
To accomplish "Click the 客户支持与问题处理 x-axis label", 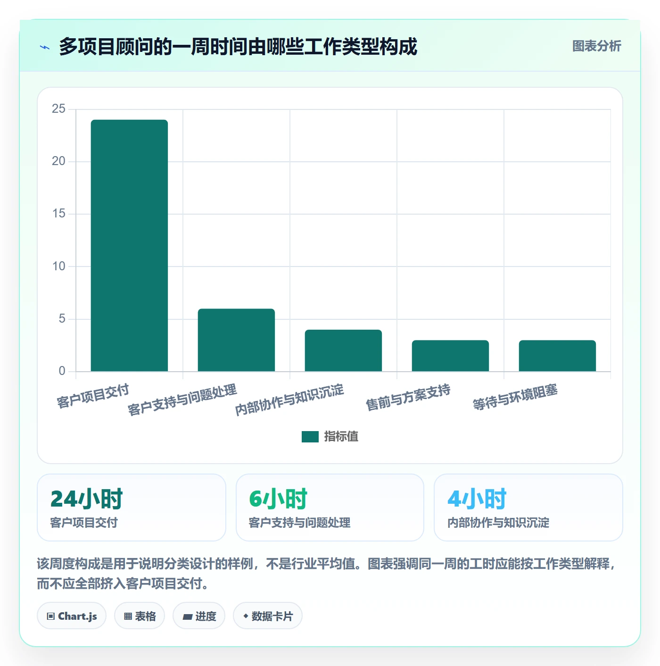I will [x=182, y=400].
